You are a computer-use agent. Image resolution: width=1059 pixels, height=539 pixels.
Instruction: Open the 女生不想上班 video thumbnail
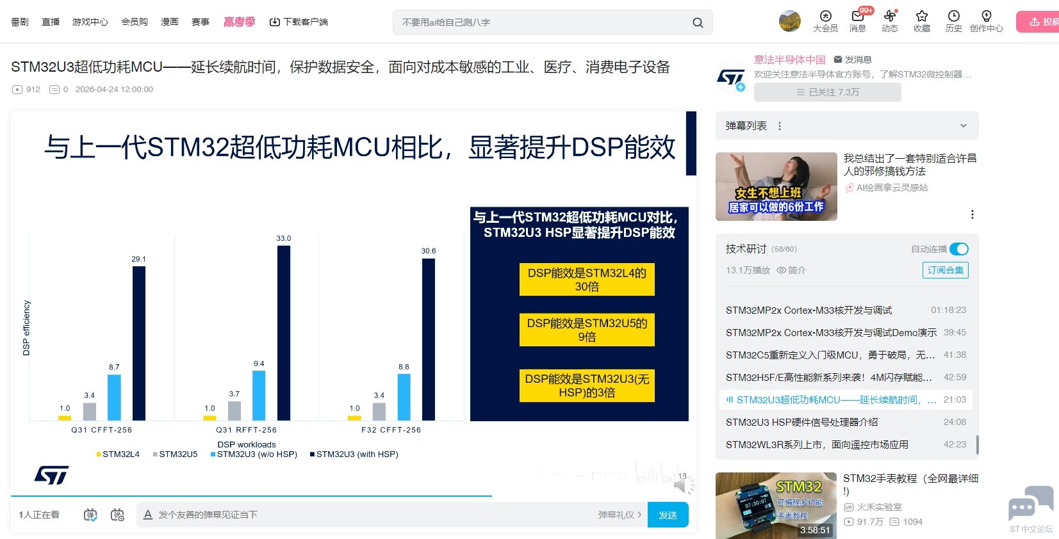776,186
